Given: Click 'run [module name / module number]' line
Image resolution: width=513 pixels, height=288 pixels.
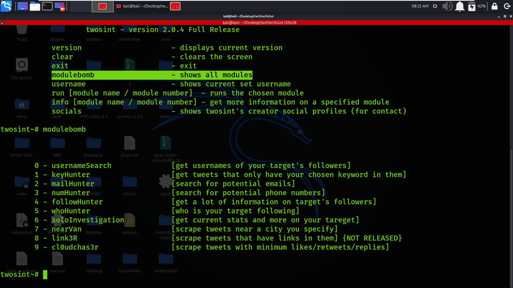Looking at the screenshot, I should [177, 93].
